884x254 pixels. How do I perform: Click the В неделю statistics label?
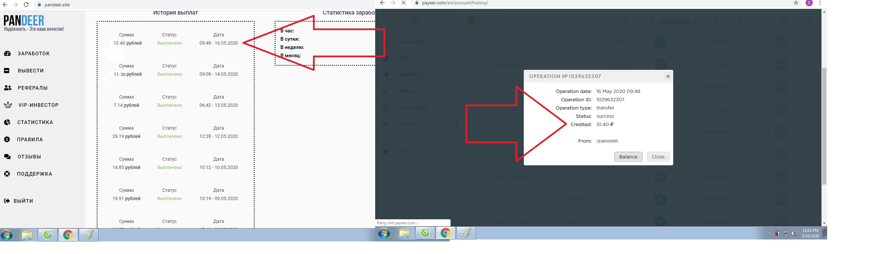pyautogui.click(x=292, y=47)
